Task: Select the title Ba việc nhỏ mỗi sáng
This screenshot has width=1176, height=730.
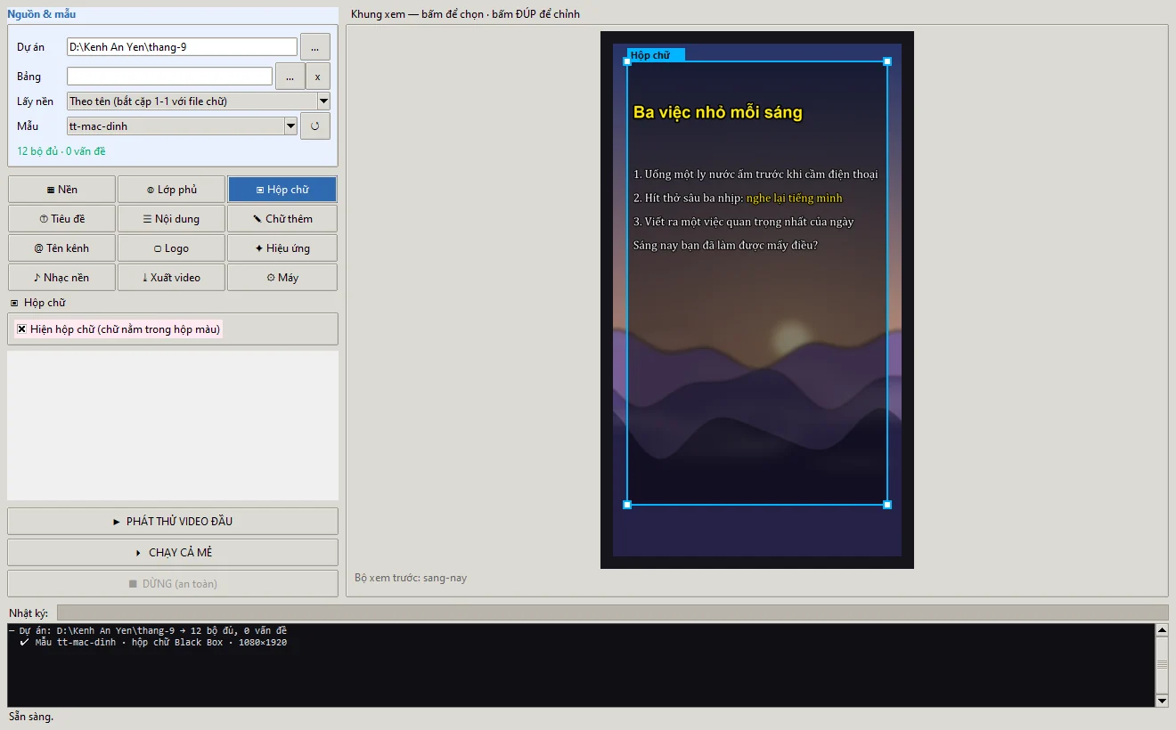Action: tap(718, 112)
